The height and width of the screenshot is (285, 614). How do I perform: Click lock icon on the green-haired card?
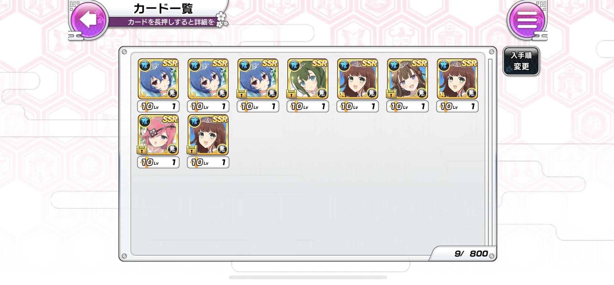291,93
